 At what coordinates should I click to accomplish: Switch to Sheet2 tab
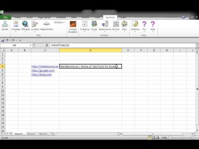pos(31,134)
